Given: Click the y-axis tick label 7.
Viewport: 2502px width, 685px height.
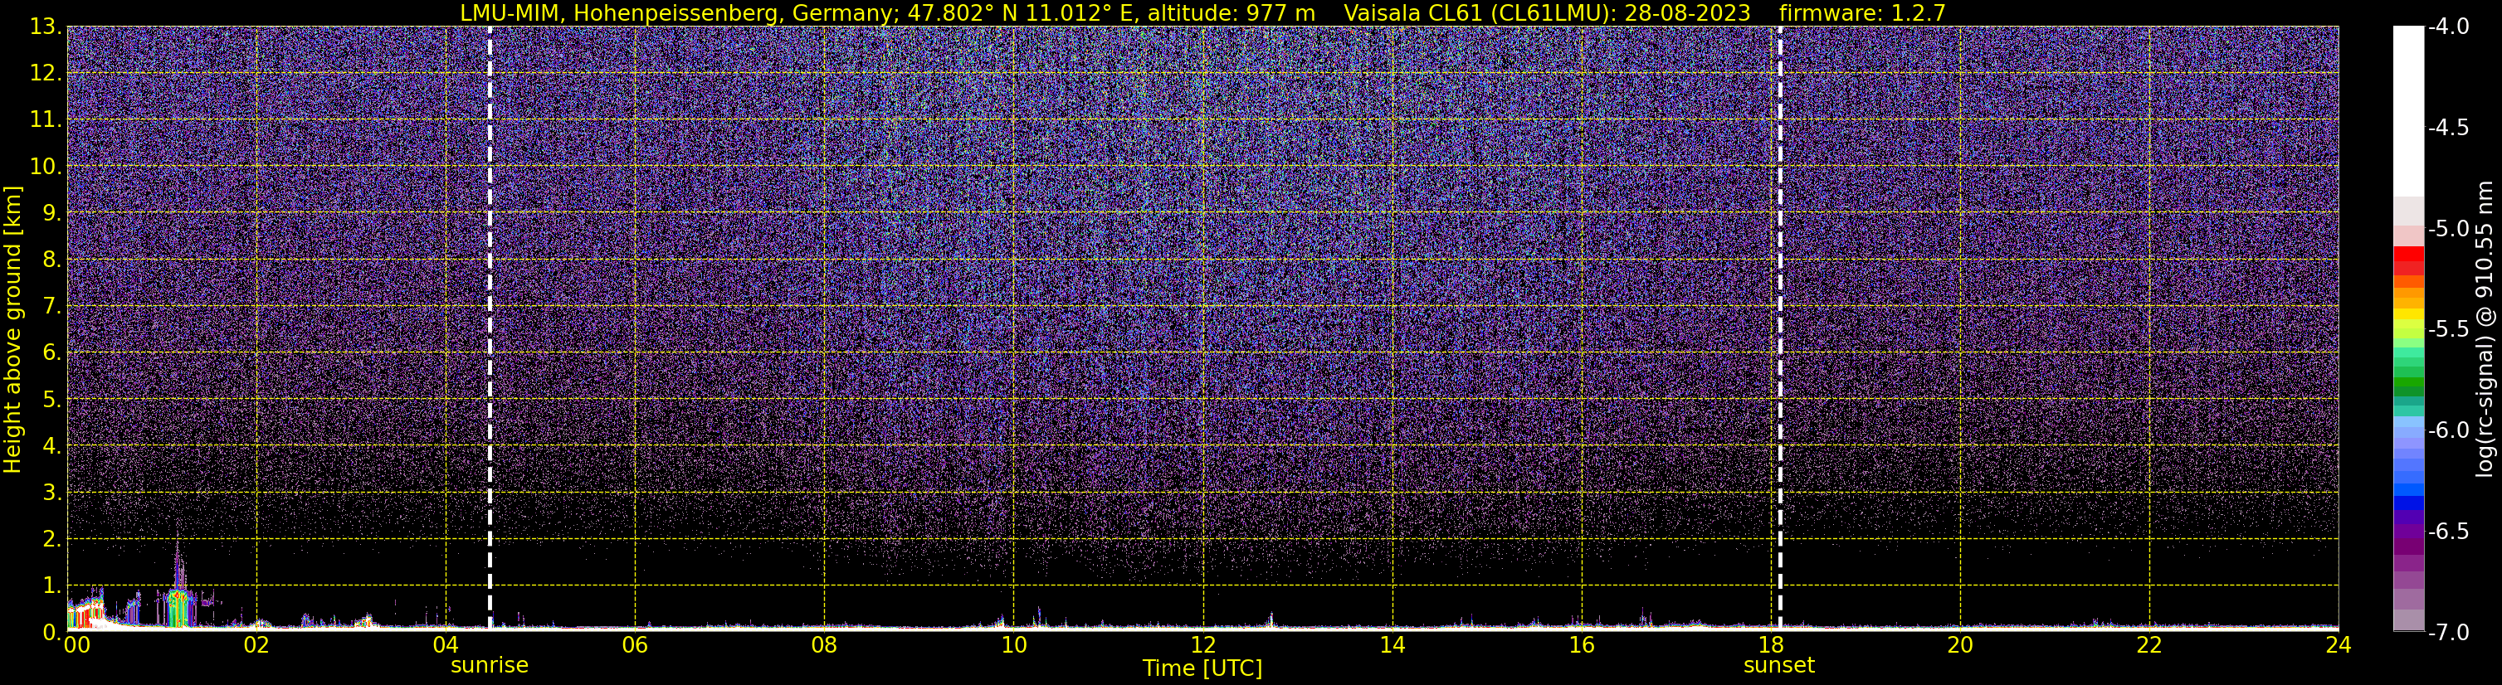Looking at the screenshot, I should [51, 306].
